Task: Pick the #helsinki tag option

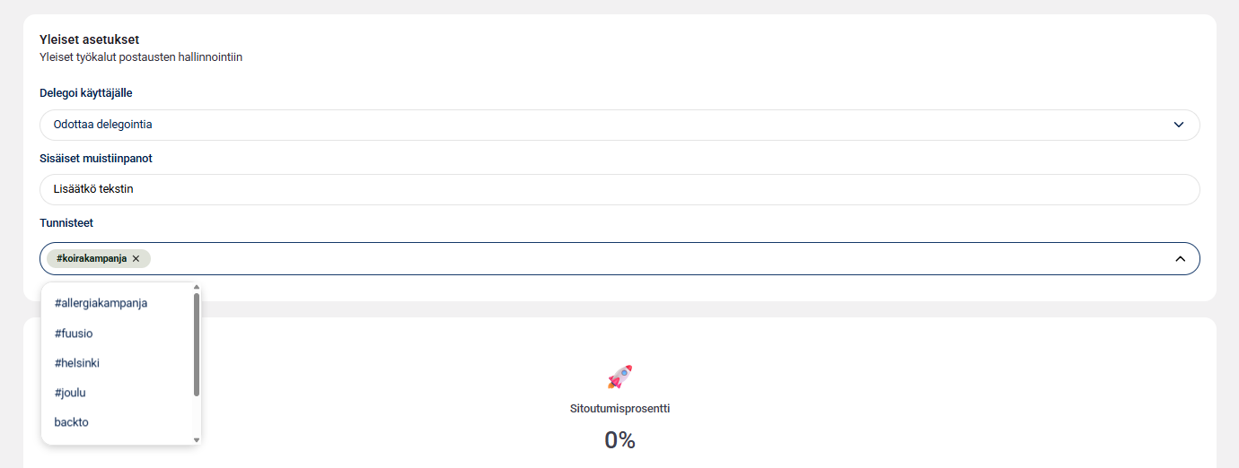Action: (77, 363)
